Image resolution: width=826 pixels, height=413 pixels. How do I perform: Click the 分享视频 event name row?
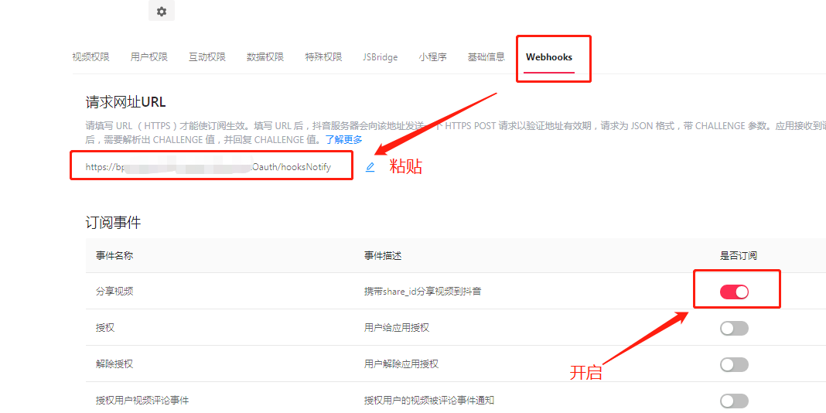(113, 292)
